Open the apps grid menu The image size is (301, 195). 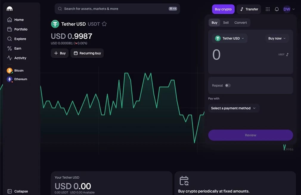268,9
